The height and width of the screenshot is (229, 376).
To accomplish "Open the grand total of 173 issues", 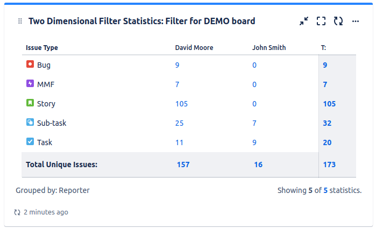I will point(329,164).
